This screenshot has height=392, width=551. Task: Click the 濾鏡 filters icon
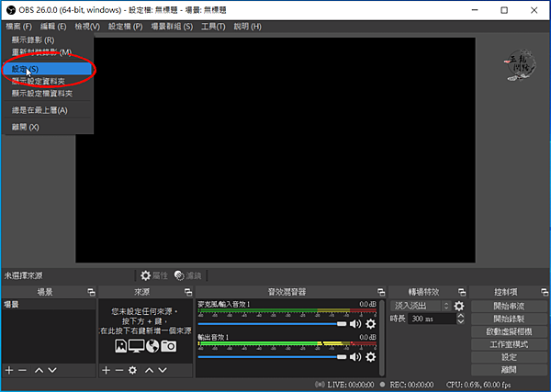tap(179, 275)
